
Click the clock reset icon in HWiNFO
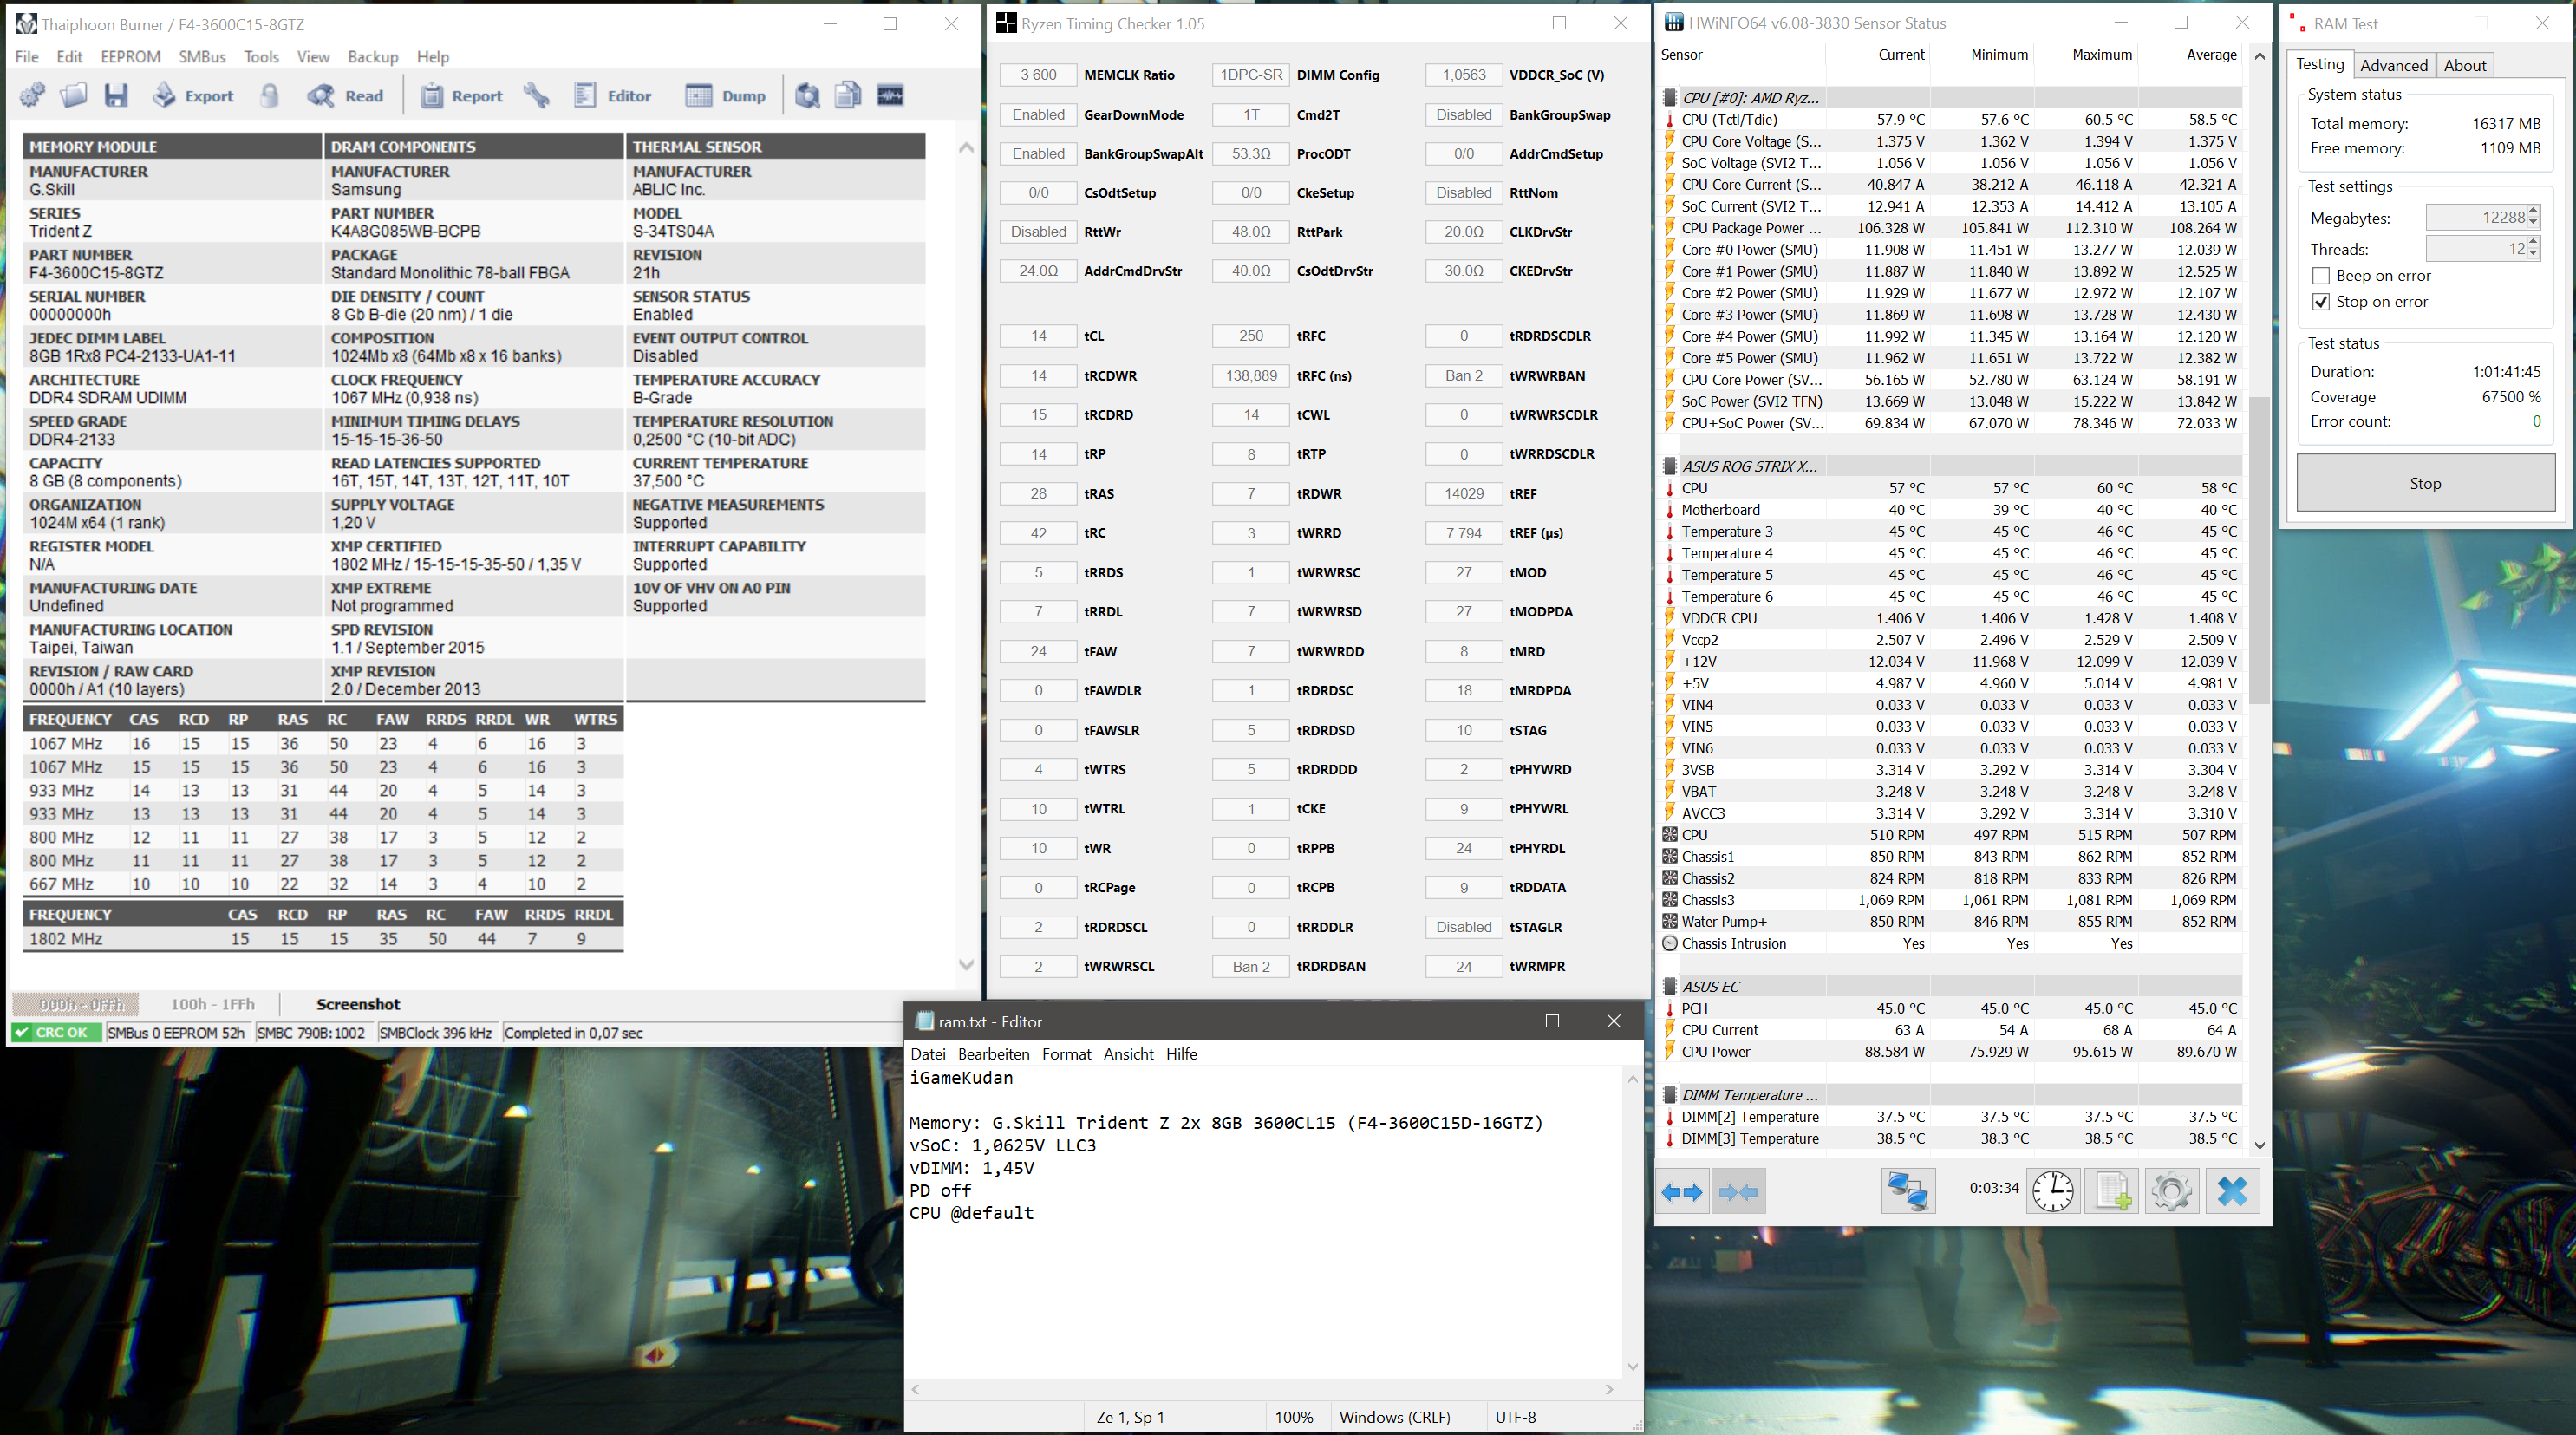pos(2052,1190)
